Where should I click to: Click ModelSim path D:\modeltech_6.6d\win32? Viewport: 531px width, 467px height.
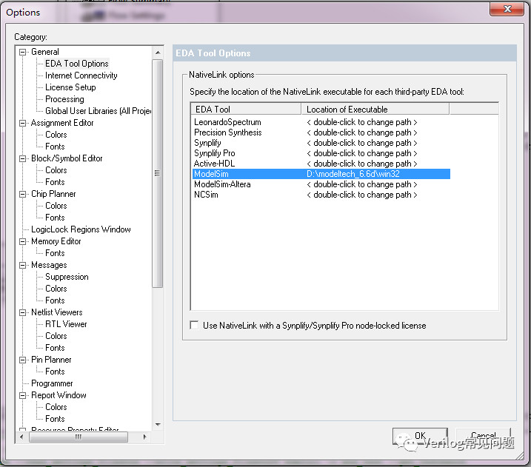coord(353,174)
